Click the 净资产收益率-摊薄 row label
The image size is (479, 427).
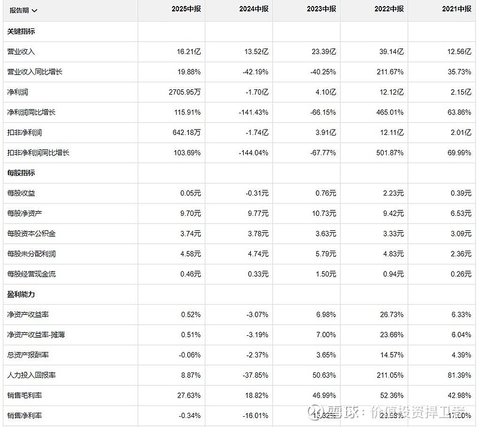36,335
